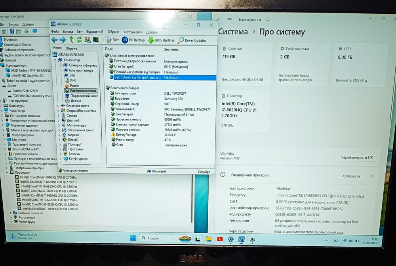Screen dimensions: 396x266
Task: Click the Система breadcrumb link
Action: click(x=233, y=32)
